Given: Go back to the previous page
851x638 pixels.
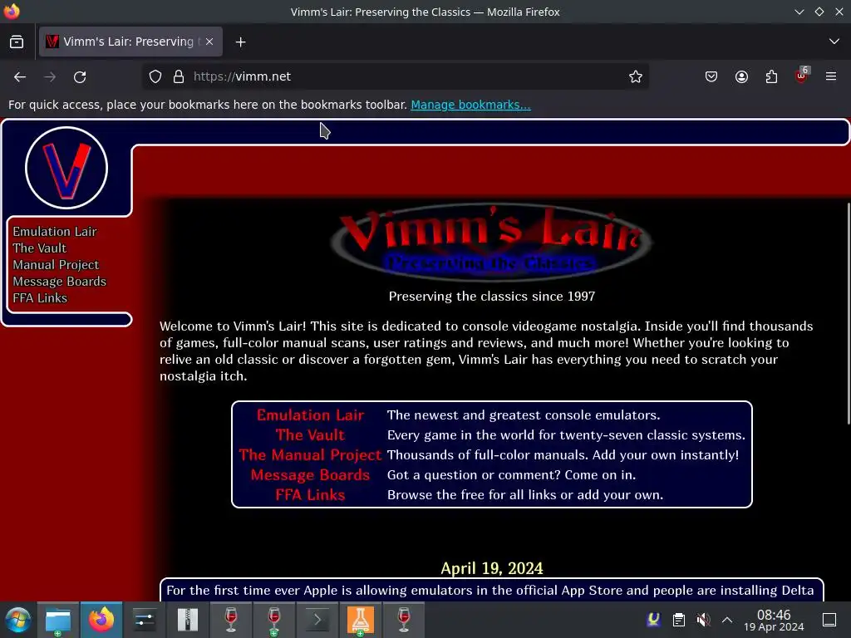Looking at the screenshot, I should 20,77.
